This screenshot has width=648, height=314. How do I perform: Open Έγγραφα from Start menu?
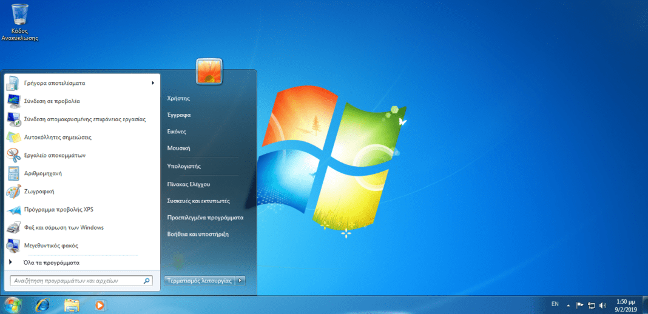(179, 115)
